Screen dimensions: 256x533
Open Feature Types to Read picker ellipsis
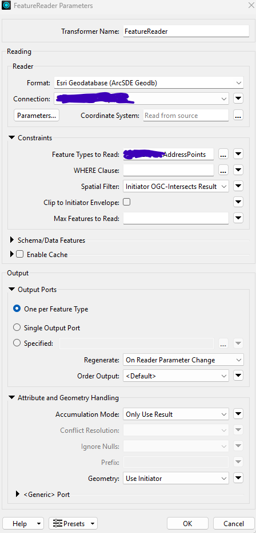(223, 155)
